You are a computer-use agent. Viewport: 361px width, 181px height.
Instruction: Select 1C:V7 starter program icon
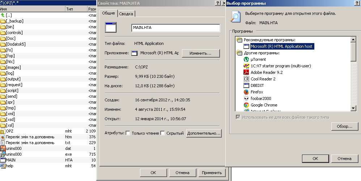246,66
